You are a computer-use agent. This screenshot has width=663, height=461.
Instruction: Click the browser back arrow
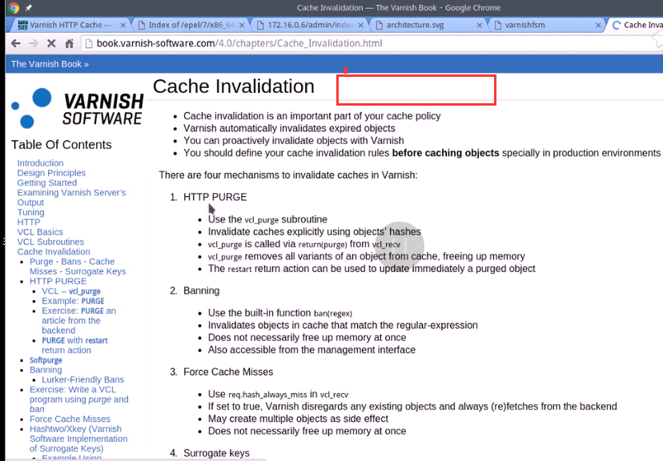click(x=16, y=43)
